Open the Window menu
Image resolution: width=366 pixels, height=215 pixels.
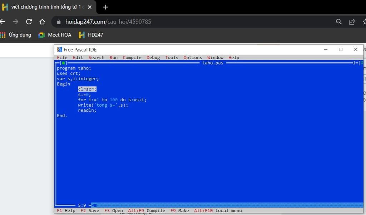pyautogui.click(x=215, y=57)
